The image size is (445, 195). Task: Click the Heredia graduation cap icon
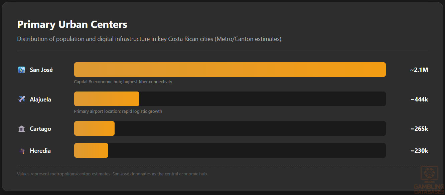pos(21,151)
